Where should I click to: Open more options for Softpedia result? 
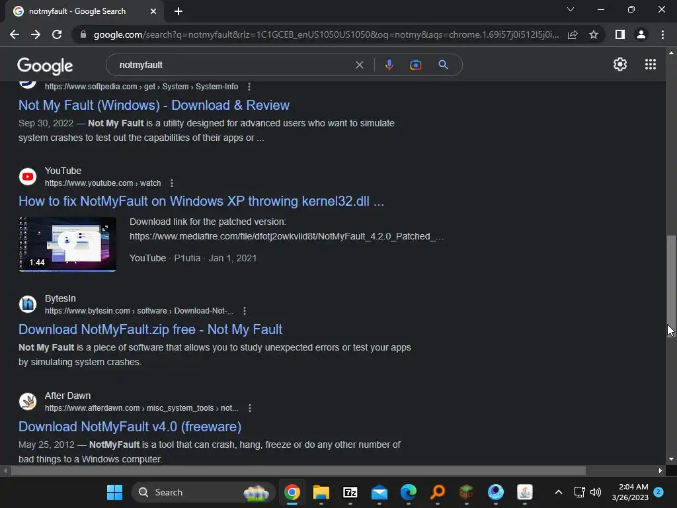(249, 87)
